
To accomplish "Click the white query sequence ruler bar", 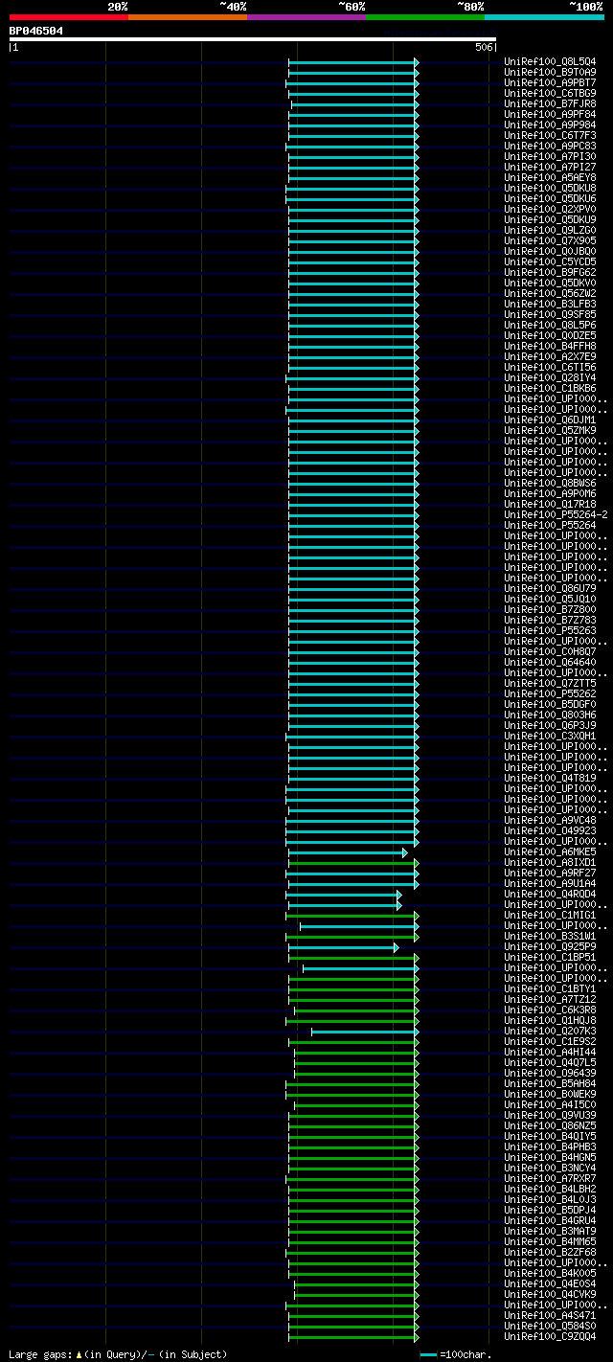I will tap(253, 39).
